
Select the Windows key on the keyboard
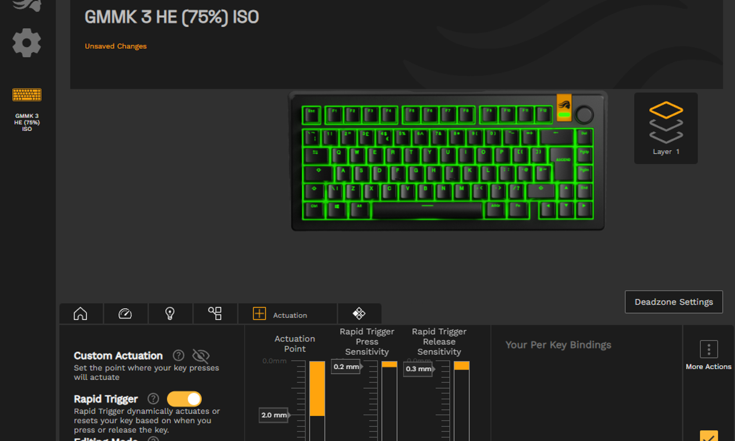click(x=337, y=210)
